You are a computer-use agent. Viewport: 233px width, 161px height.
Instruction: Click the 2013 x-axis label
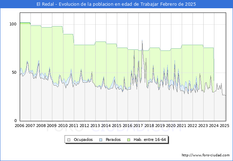tap(95, 126)
